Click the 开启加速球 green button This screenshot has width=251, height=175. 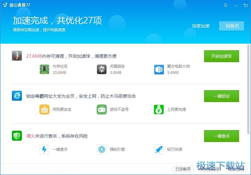(x=221, y=56)
